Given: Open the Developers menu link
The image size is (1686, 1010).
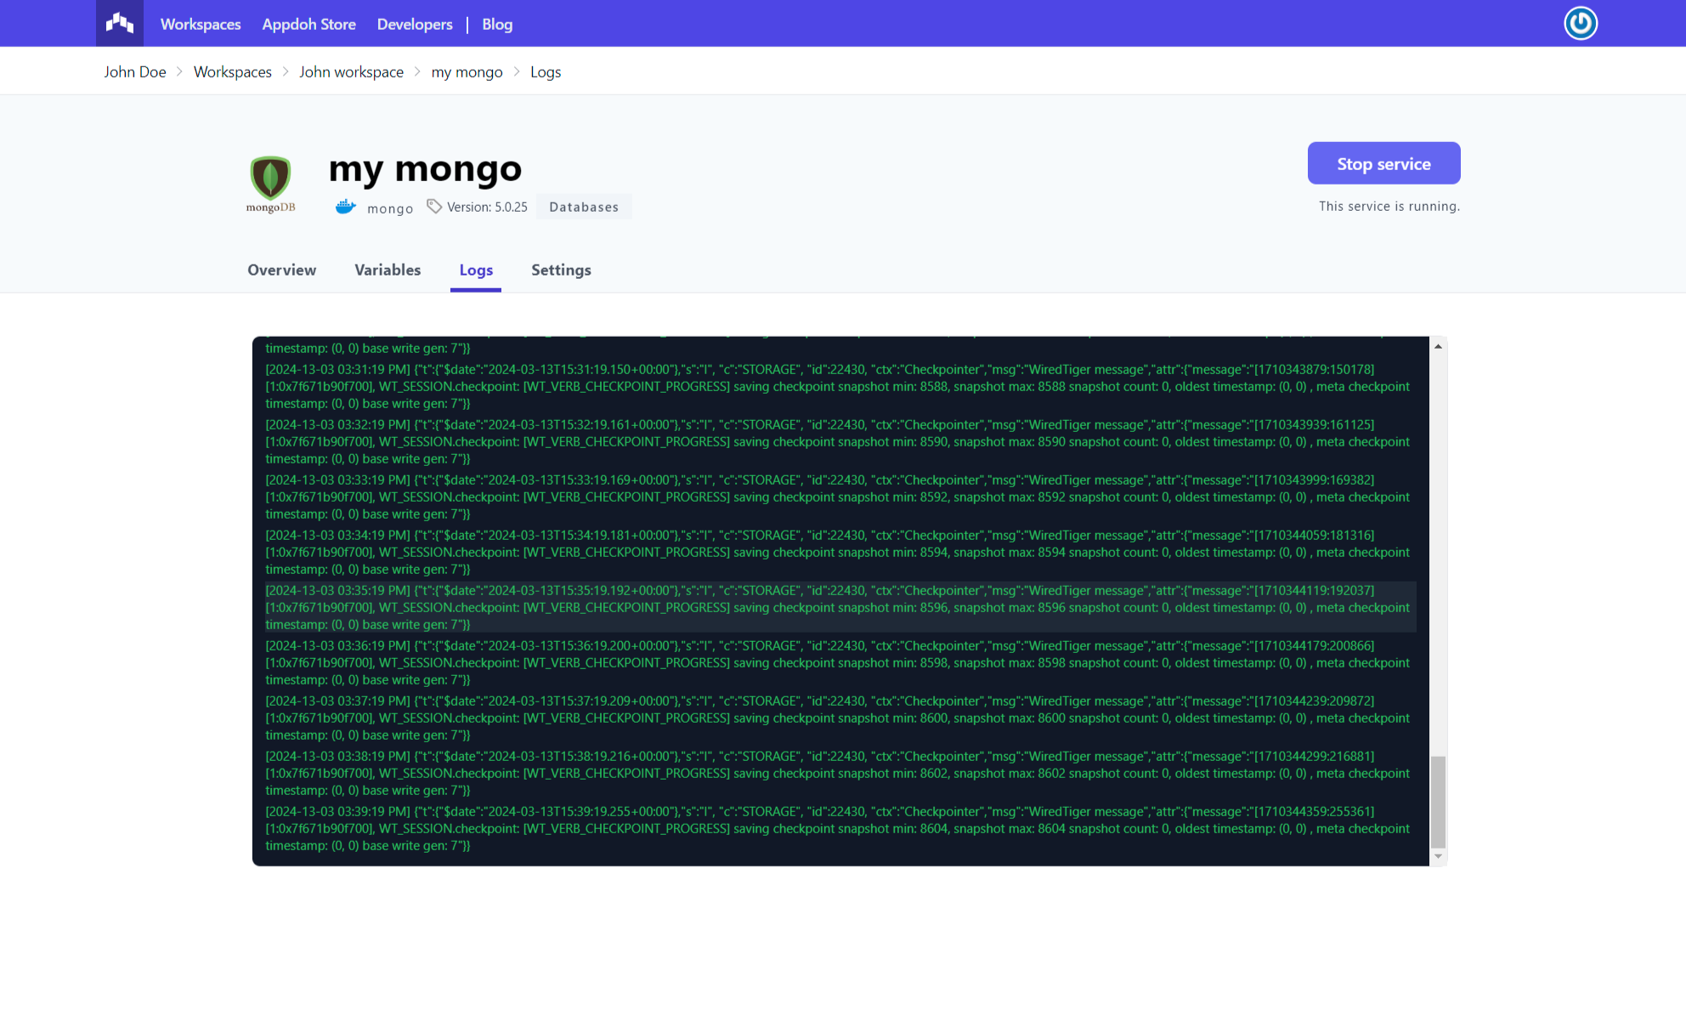Looking at the screenshot, I should click(x=415, y=24).
